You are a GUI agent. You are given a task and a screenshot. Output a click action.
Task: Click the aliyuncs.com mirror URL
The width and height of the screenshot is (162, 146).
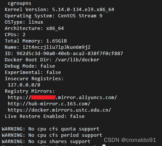click(62, 98)
